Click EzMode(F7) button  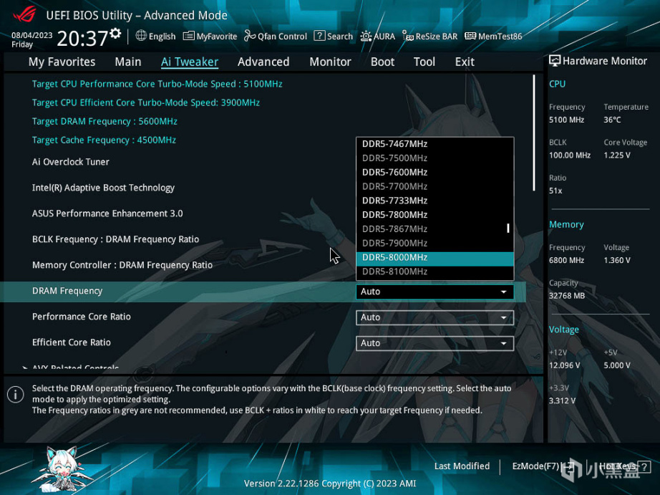pos(535,466)
